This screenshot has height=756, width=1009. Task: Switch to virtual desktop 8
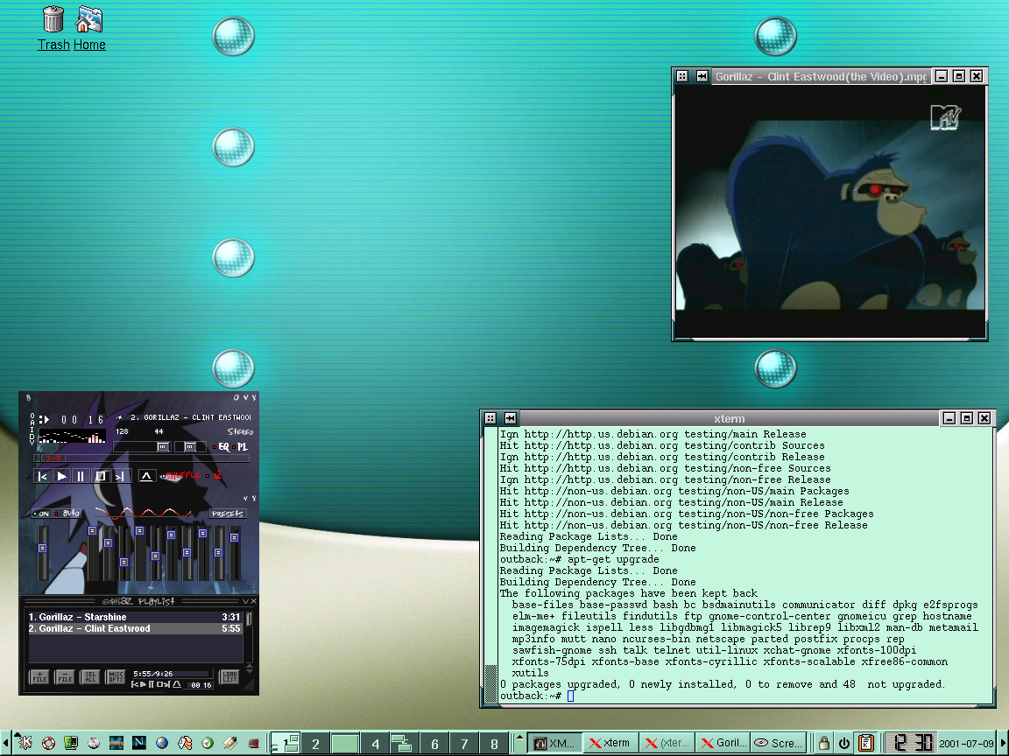[494, 744]
